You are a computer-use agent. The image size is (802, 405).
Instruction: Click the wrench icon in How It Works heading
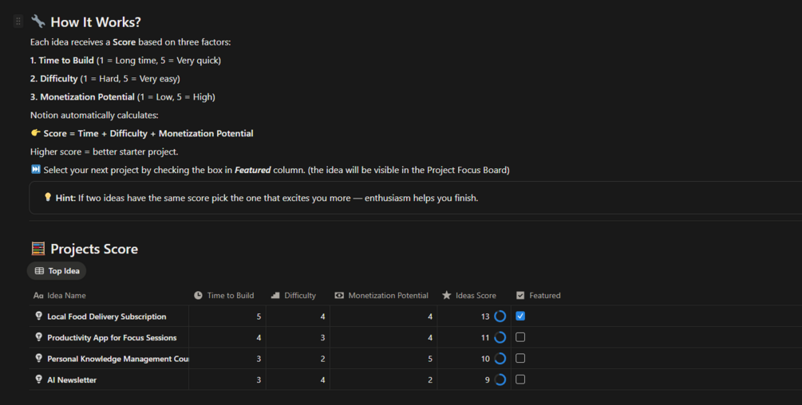pos(38,22)
